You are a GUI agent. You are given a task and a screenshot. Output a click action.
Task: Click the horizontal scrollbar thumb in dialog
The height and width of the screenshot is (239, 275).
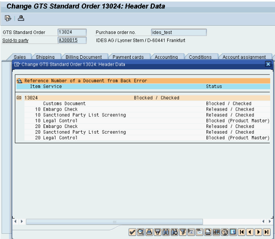pyautogui.click(x=114, y=222)
